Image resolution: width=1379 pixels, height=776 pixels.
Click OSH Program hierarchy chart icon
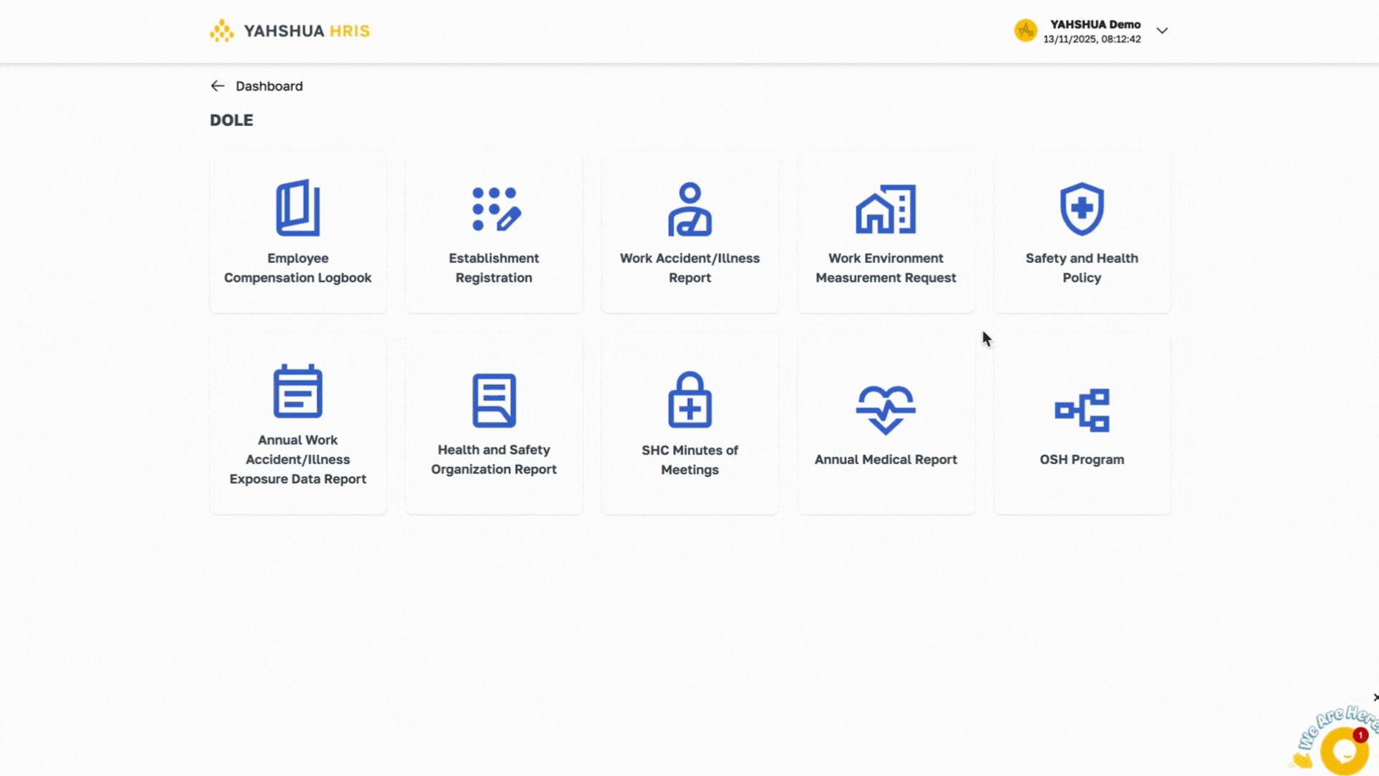pyautogui.click(x=1082, y=410)
